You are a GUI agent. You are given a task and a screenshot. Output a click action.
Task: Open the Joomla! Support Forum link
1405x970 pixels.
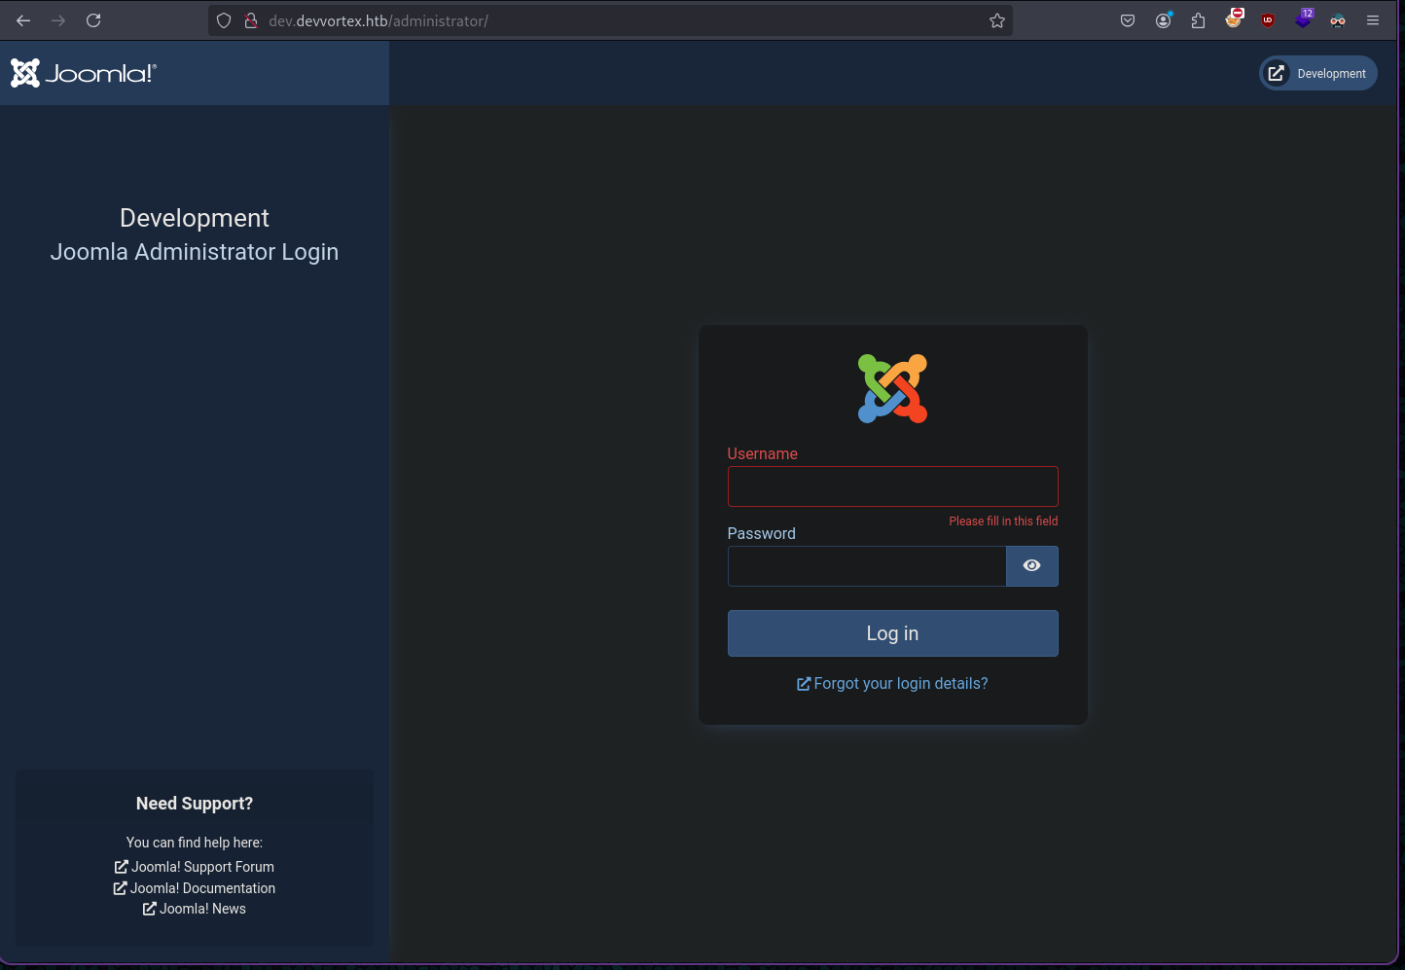pyautogui.click(x=195, y=867)
